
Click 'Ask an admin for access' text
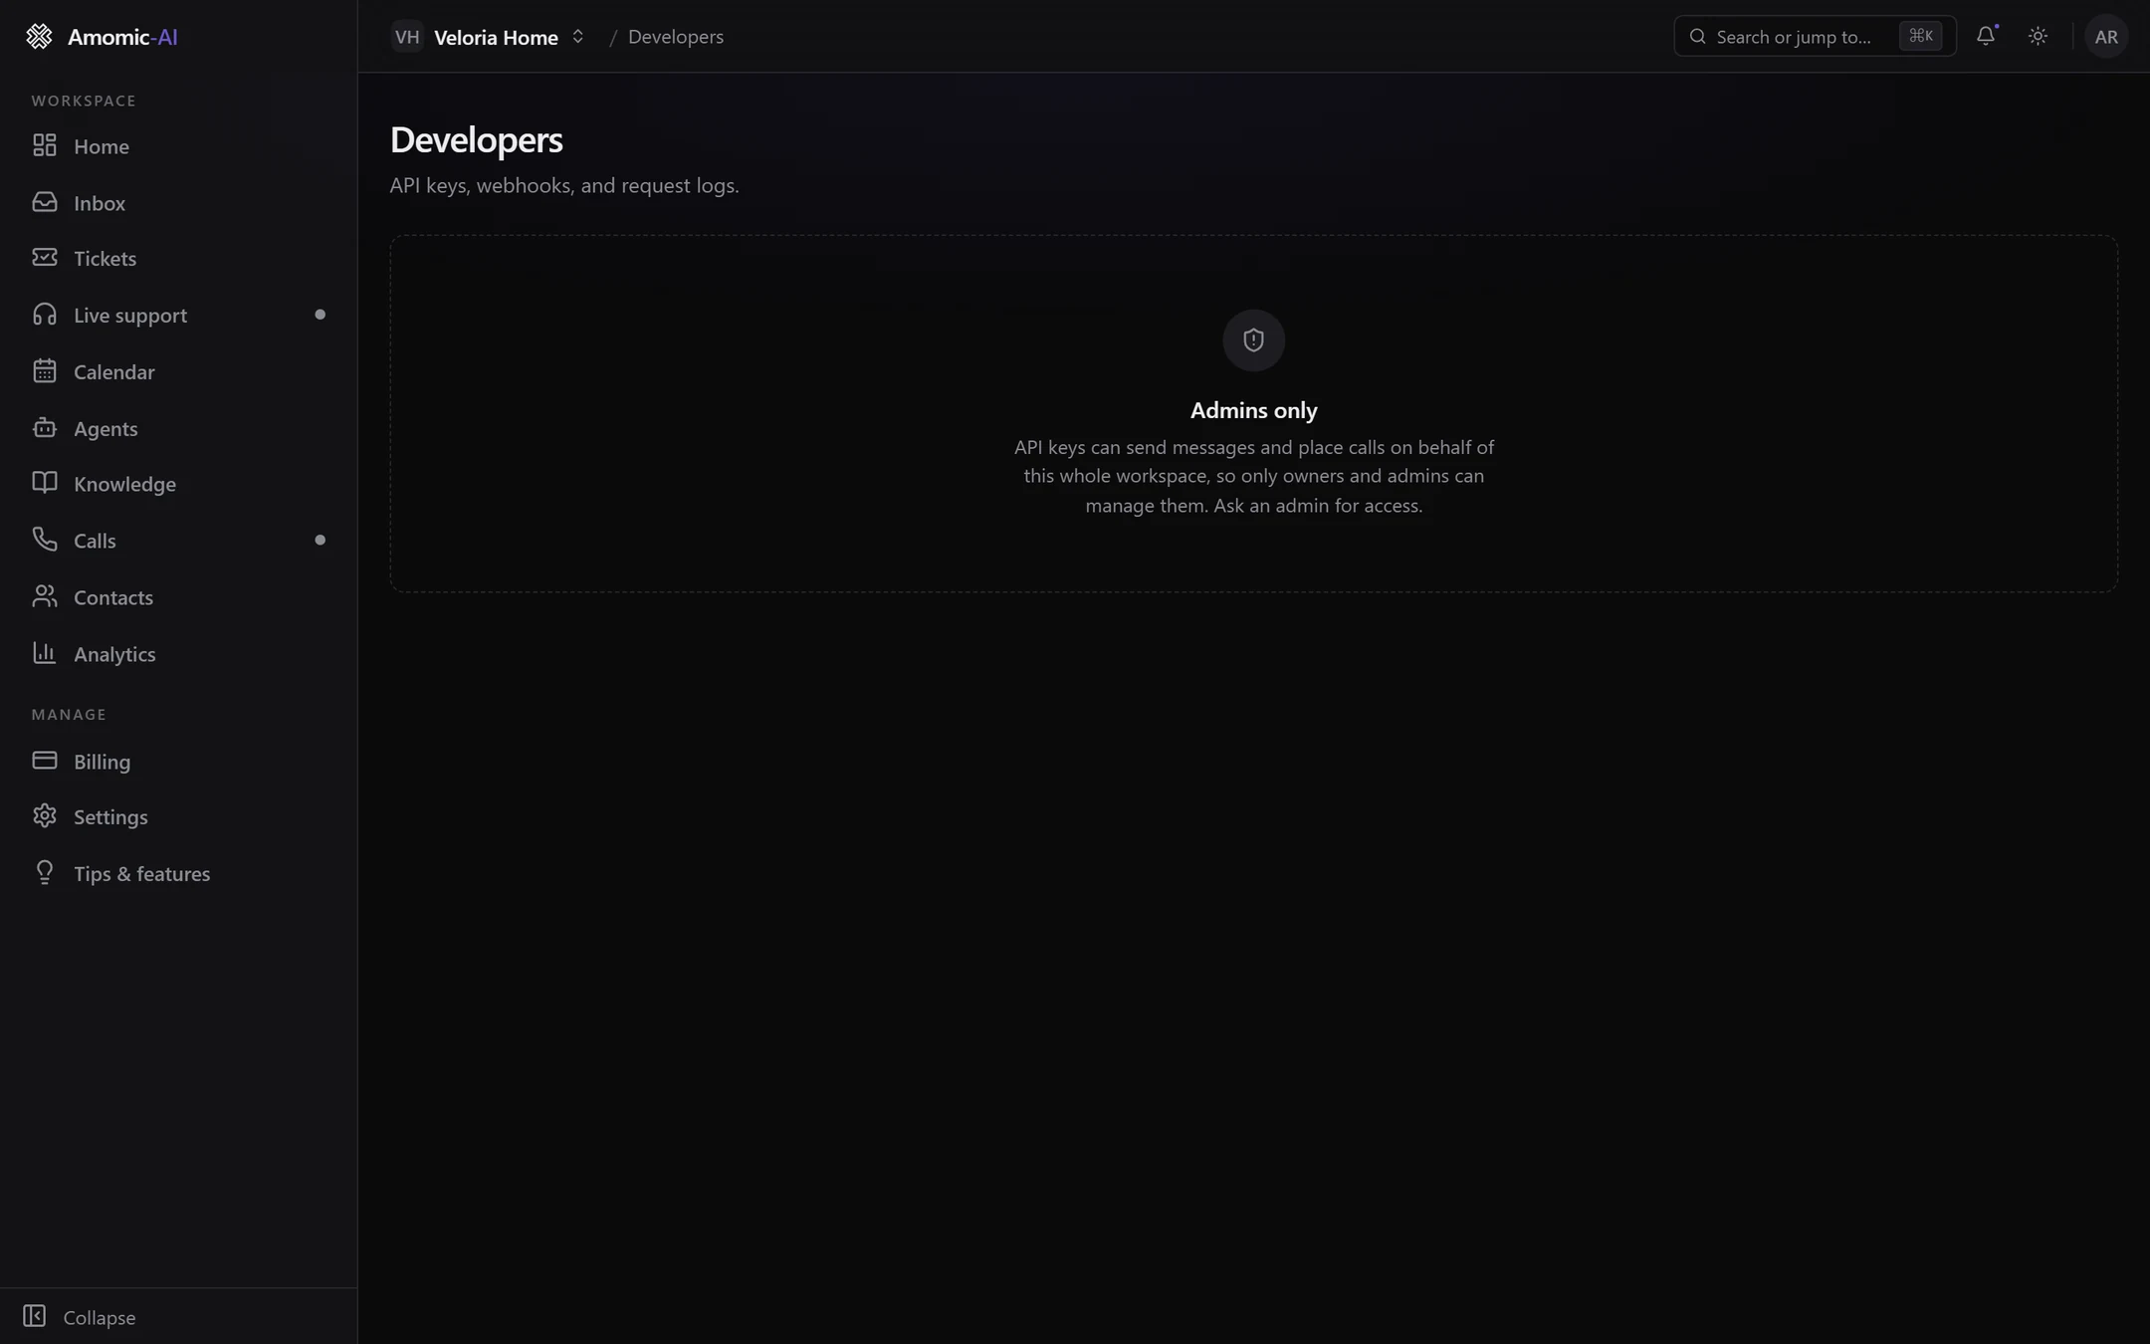[x=1318, y=506]
